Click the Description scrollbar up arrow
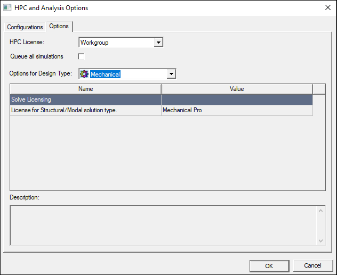Image resolution: width=337 pixels, height=275 pixels. pos(320,211)
